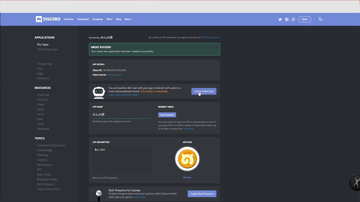Screen dimensions: 360x202
Task: Open Emoji resource link
Action: click(40, 104)
